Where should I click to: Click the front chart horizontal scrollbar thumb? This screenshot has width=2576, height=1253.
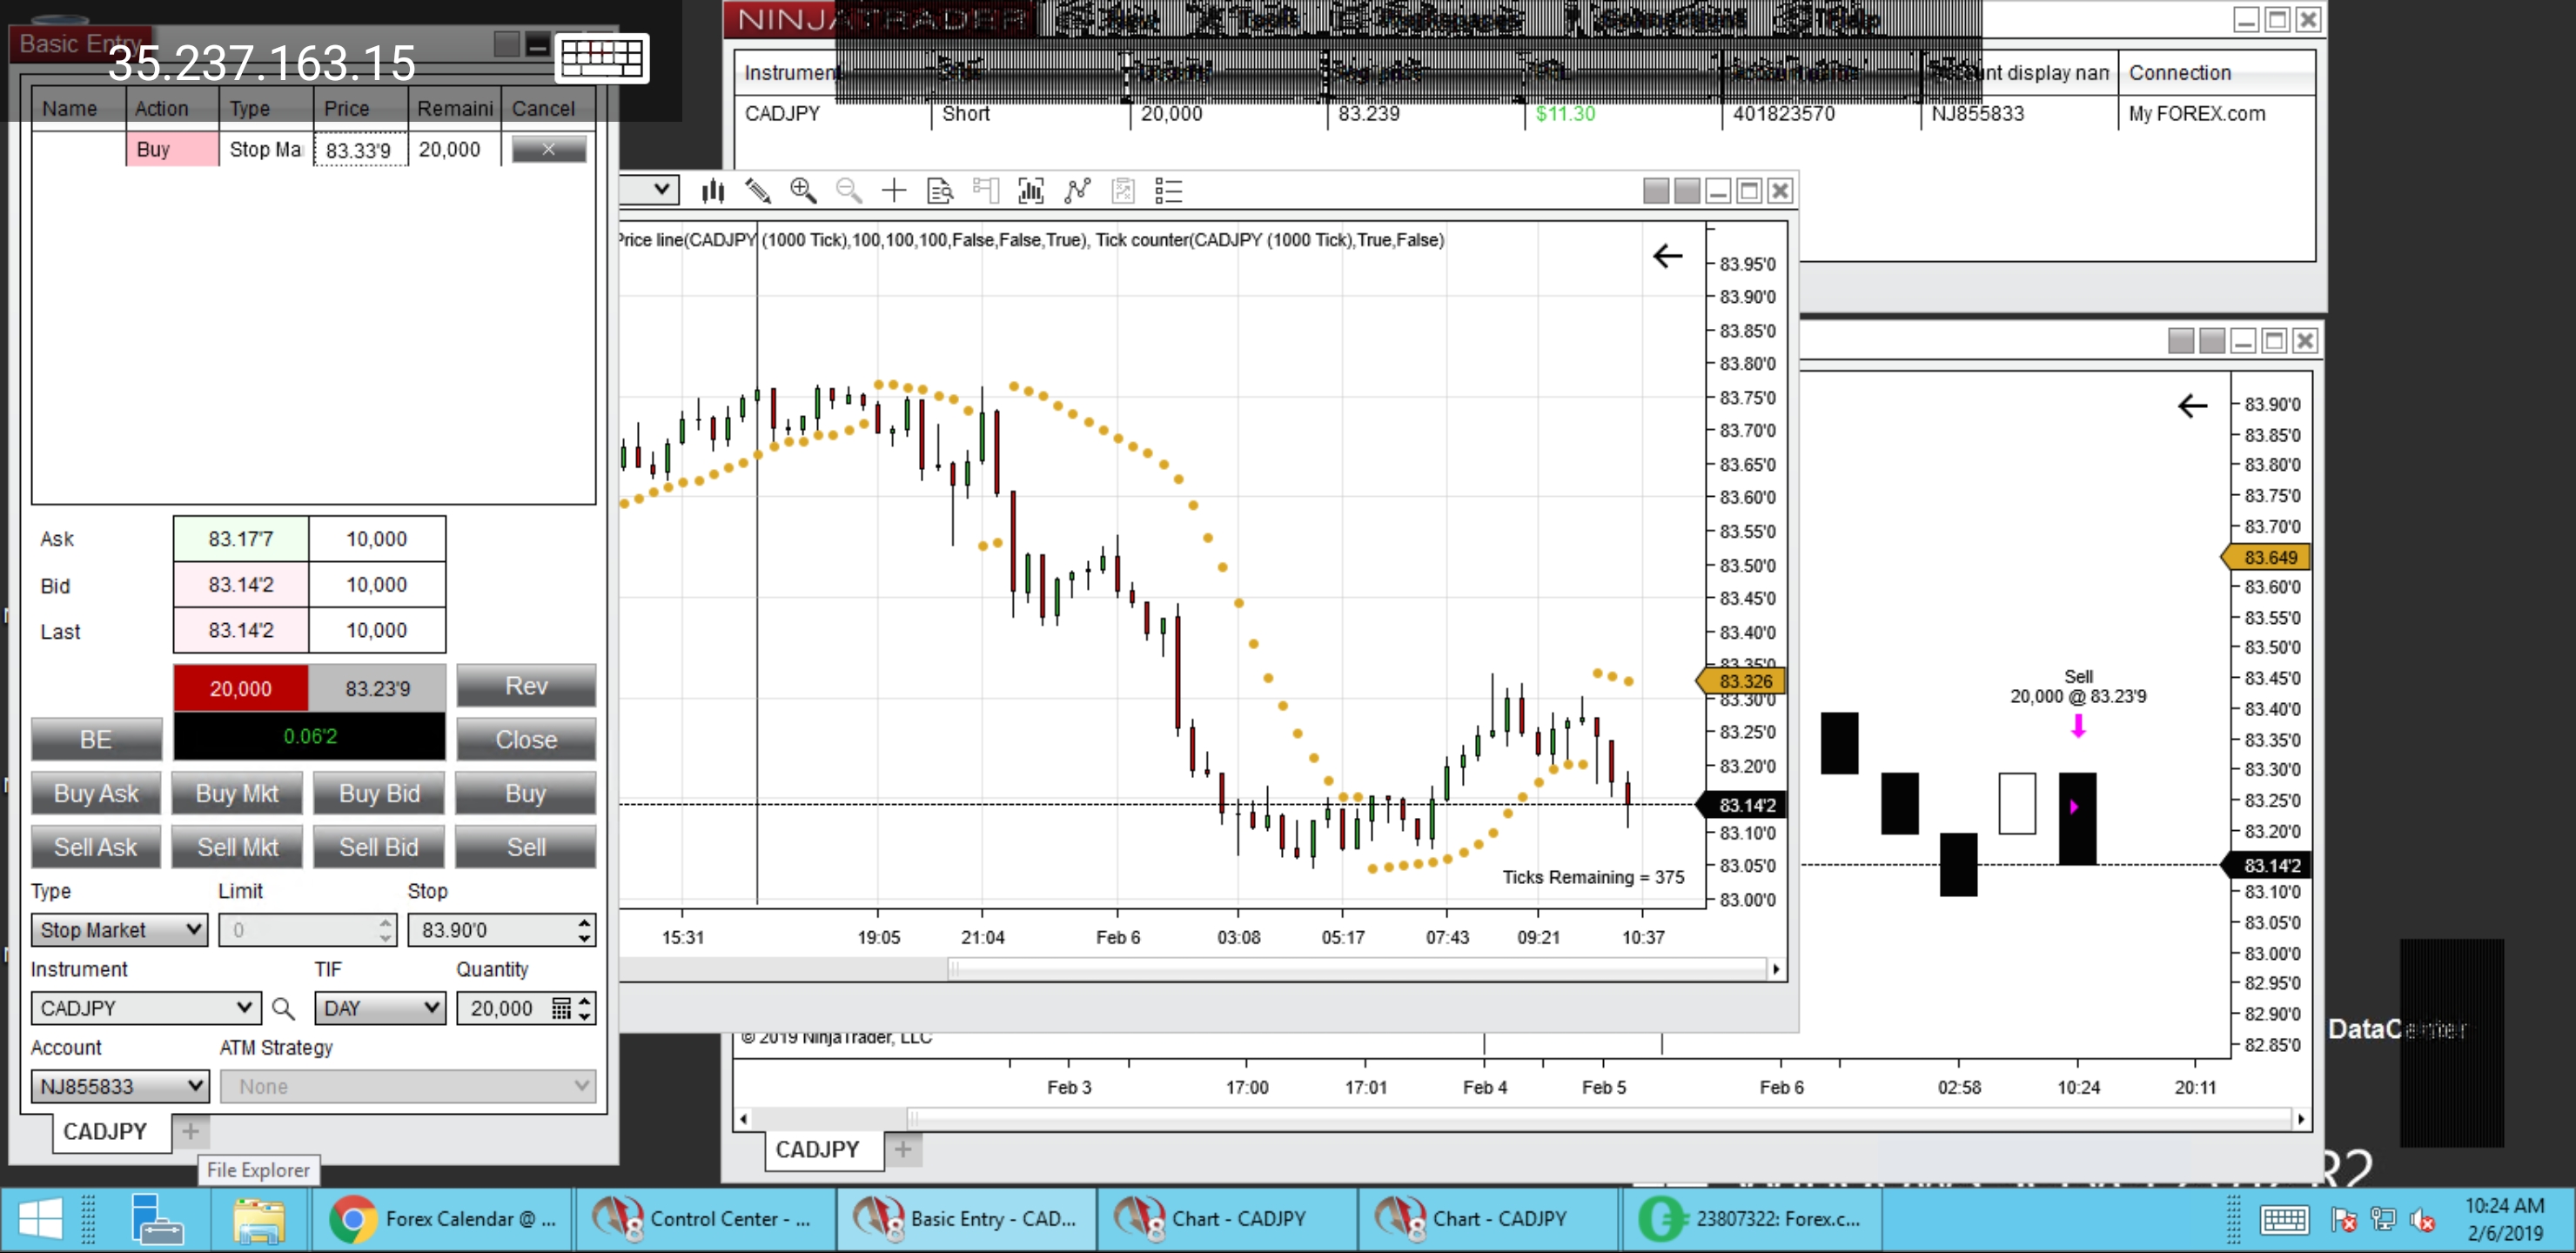(x=1358, y=968)
